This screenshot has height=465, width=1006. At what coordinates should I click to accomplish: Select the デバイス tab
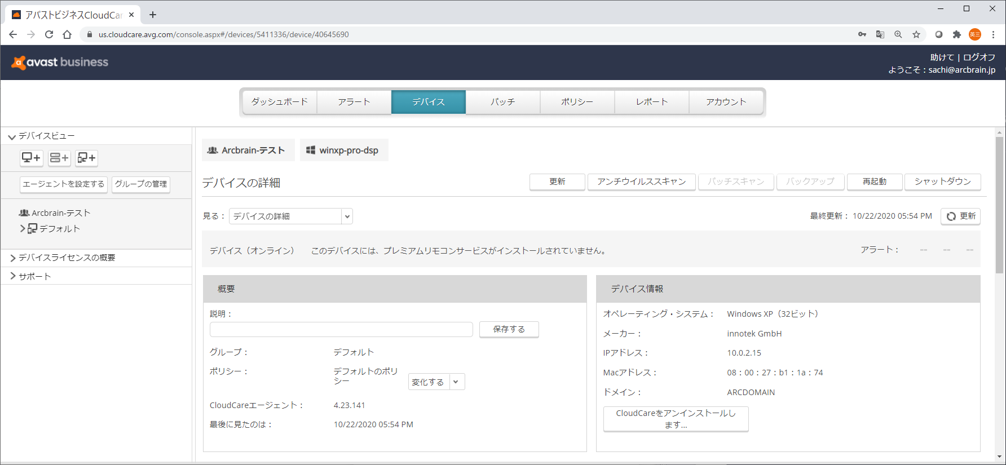pyautogui.click(x=429, y=102)
